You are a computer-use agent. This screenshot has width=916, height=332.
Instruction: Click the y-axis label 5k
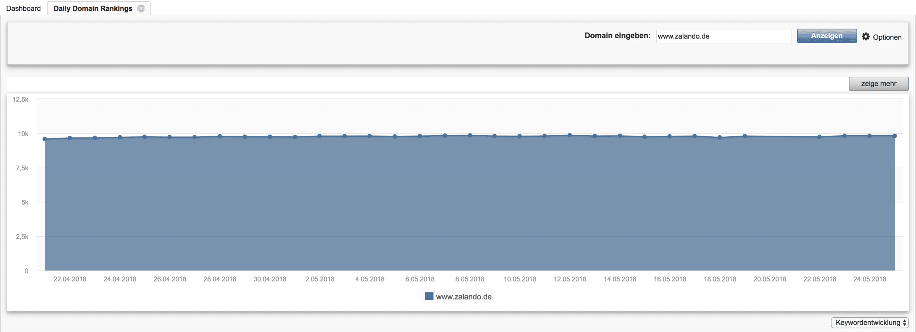tap(25, 202)
